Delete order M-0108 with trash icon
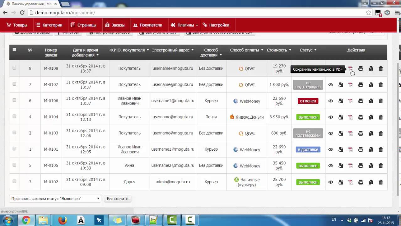The width and height of the screenshot is (401, 226). pos(381,69)
